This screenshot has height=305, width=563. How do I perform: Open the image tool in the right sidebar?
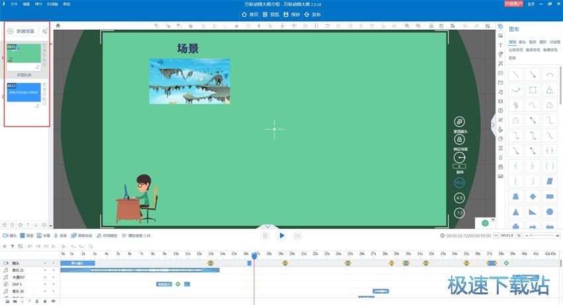click(501, 36)
